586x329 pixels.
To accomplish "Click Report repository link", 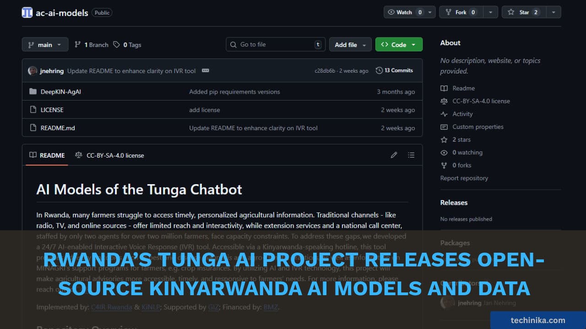I will coord(464,178).
